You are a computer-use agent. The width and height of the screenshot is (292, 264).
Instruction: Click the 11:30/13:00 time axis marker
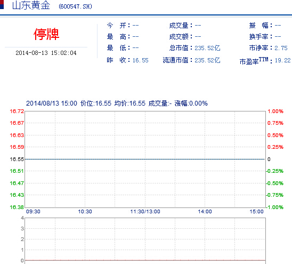click(x=145, y=212)
